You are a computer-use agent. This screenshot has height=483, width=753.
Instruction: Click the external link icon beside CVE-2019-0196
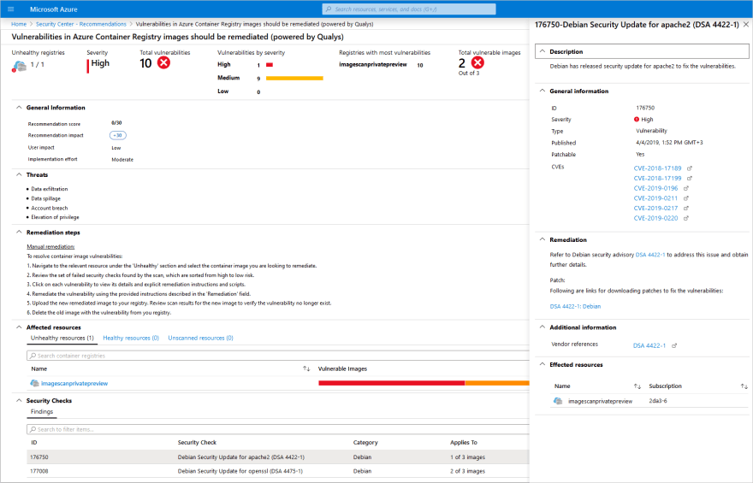tap(685, 189)
